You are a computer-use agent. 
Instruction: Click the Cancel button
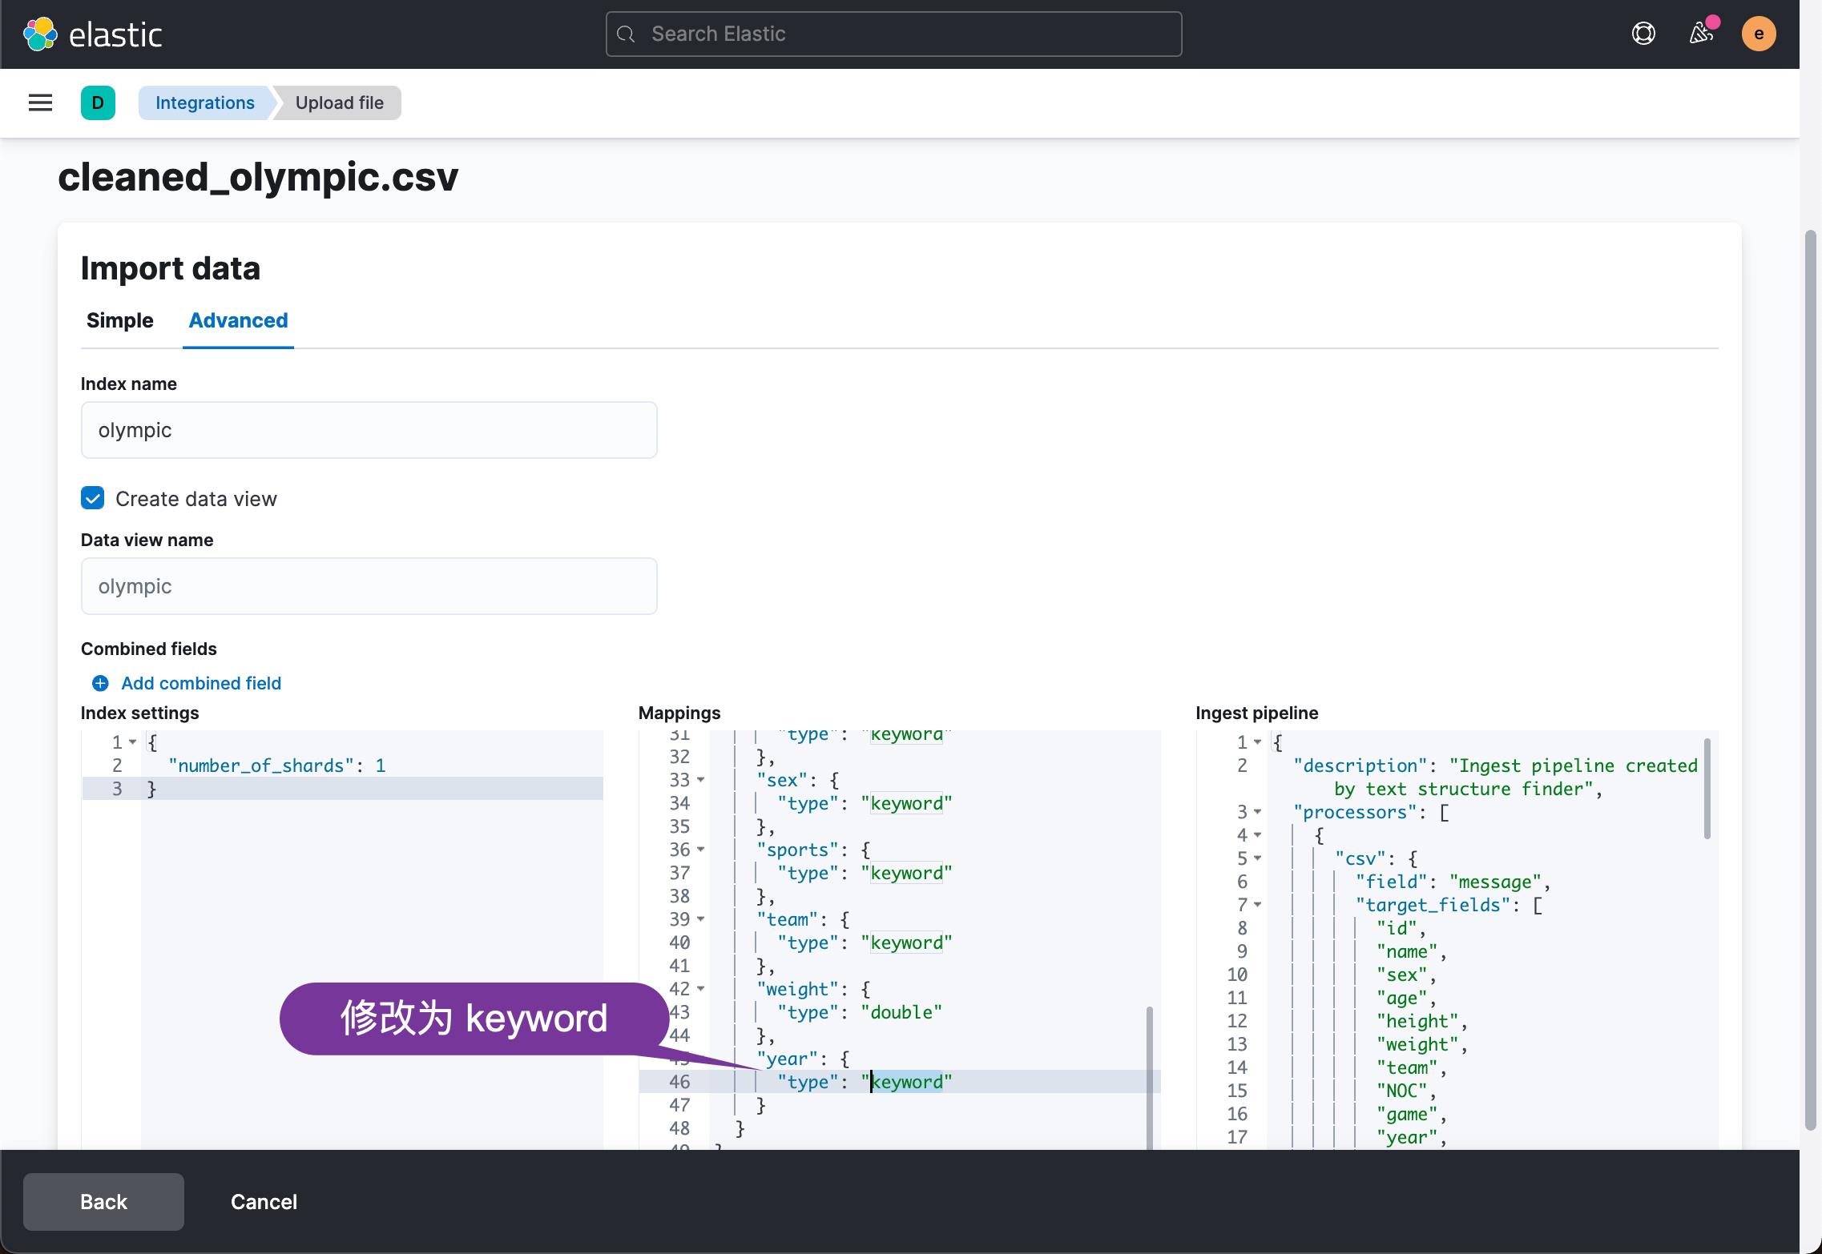[264, 1201]
